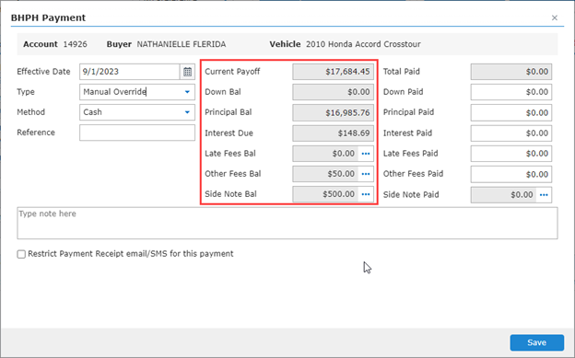The image size is (575, 358).
Task: Click the Restrict Payment Receipt label text
Action: [131, 254]
